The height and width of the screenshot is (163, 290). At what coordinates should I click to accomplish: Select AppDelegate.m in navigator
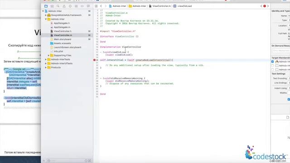click(x=62, y=27)
